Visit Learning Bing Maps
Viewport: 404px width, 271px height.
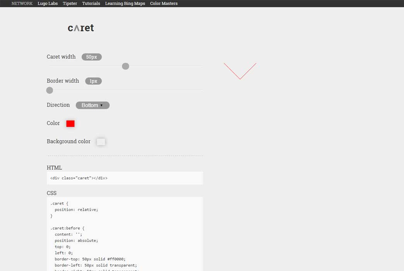(125, 3)
